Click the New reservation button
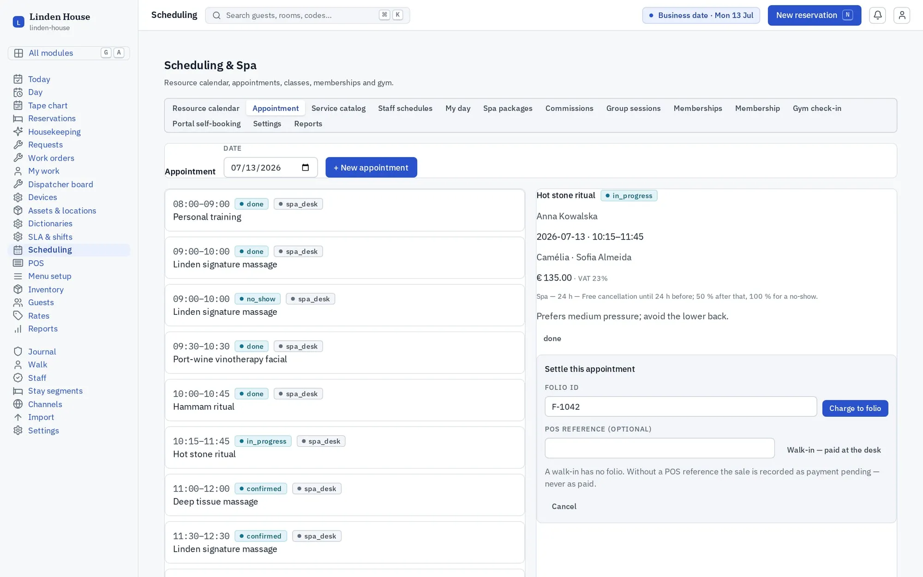Viewport: 923px width, 577px height. (814, 15)
